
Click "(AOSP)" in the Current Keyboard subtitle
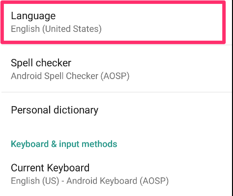pos(154,181)
